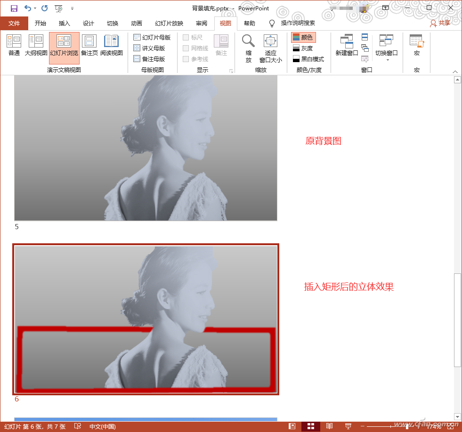Click the scrollbar up arrow
462x432 pixels.
[x=457, y=80]
